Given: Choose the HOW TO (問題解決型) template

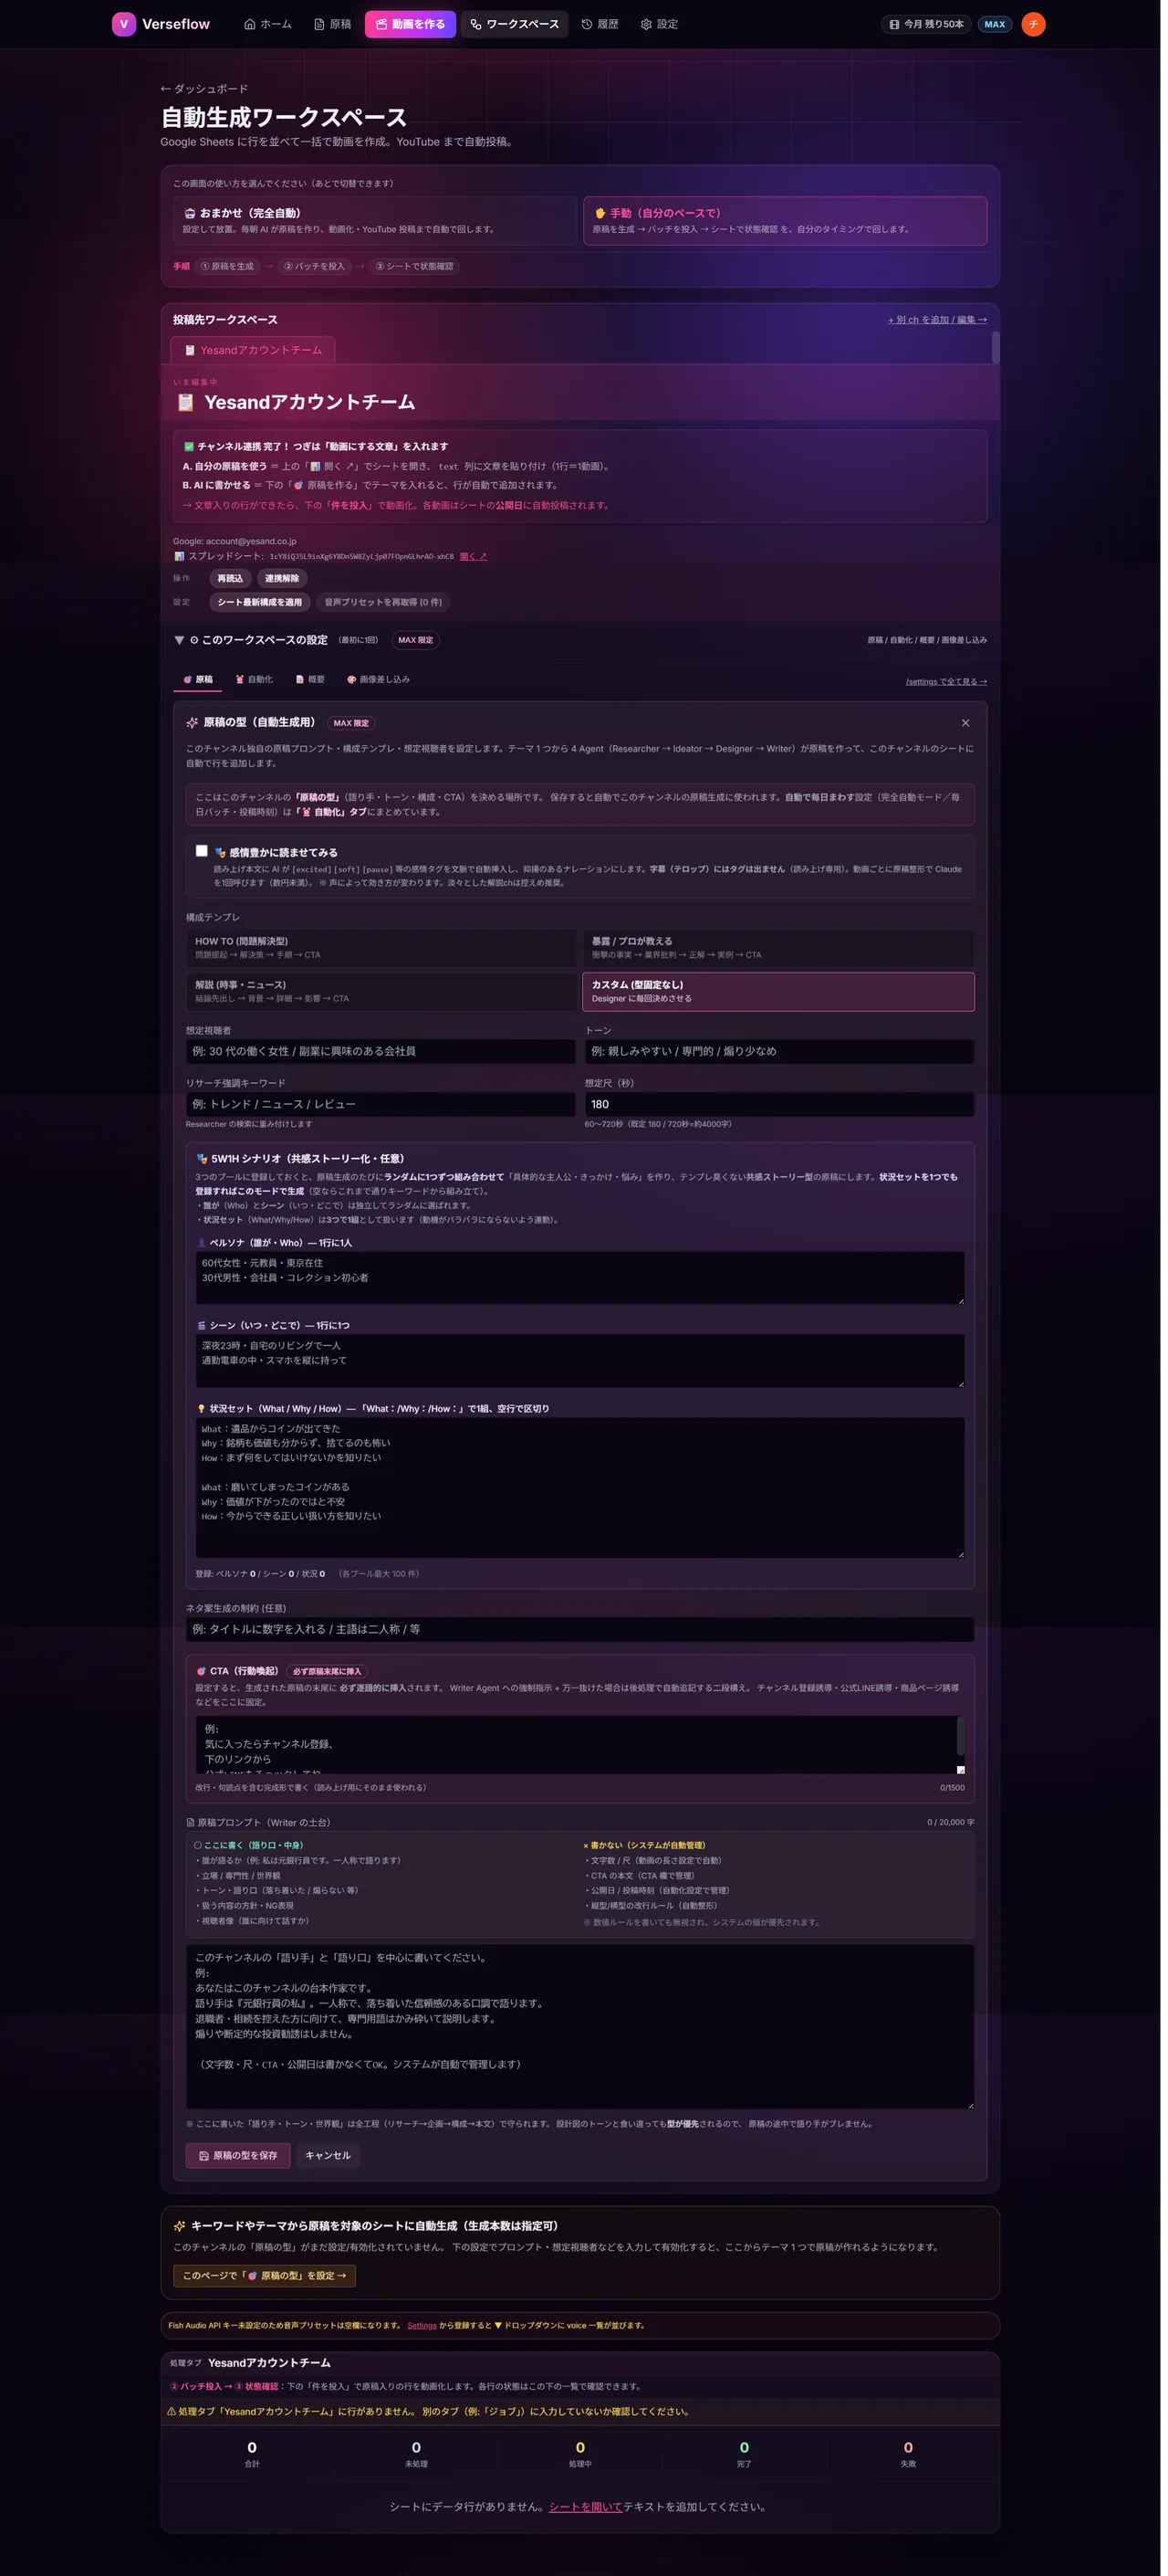Looking at the screenshot, I should (x=381, y=948).
